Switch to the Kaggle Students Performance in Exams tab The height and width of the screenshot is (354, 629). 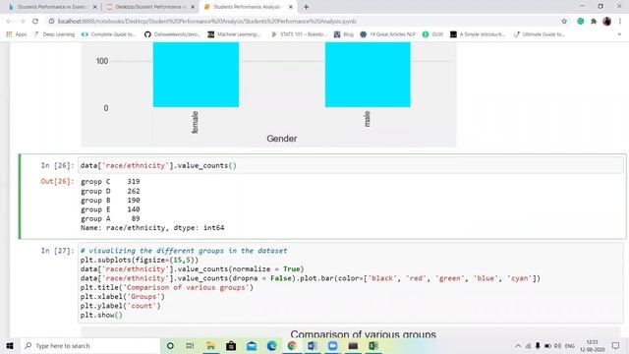(x=52, y=7)
